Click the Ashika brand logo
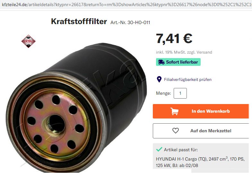This screenshot has width=252, height=175. pos(29,41)
